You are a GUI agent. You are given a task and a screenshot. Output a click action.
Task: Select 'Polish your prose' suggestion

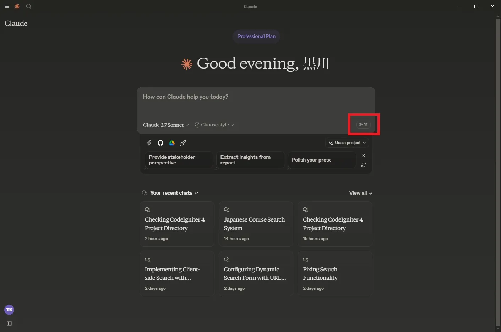(322, 160)
